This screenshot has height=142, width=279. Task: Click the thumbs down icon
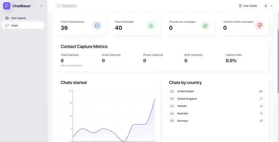(260, 26)
